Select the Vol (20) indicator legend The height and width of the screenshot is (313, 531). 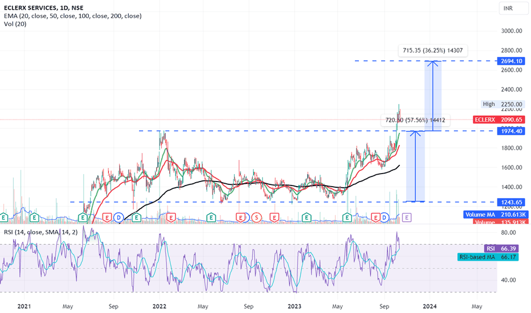(15, 24)
